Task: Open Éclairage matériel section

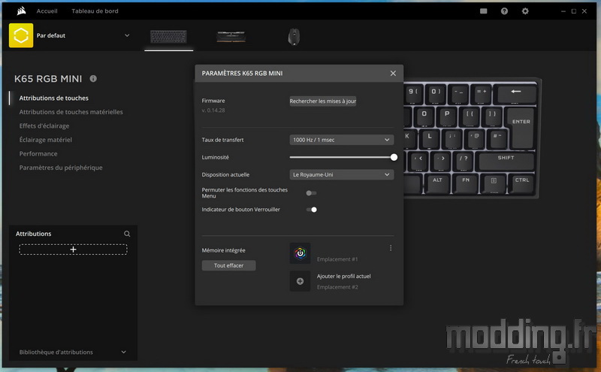Action: (x=46, y=140)
